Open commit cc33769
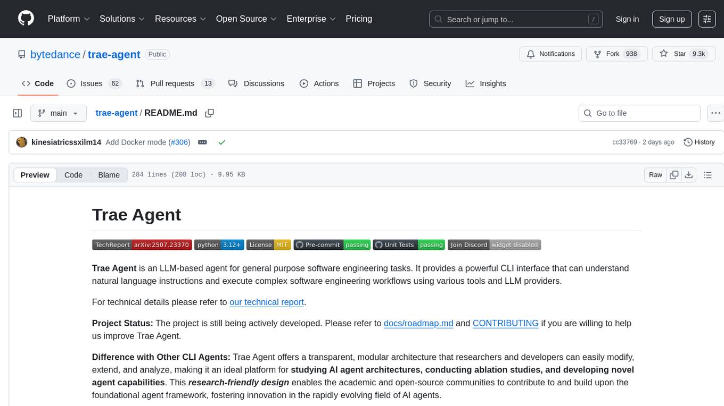Image resolution: width=724 pixels, height=406 pixels. pos(624,142)
